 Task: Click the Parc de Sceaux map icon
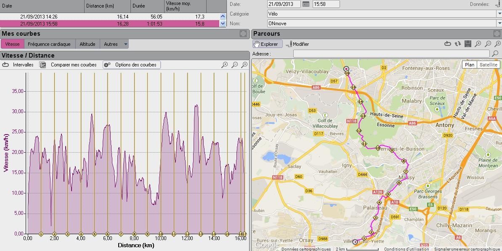pos(437,109)
